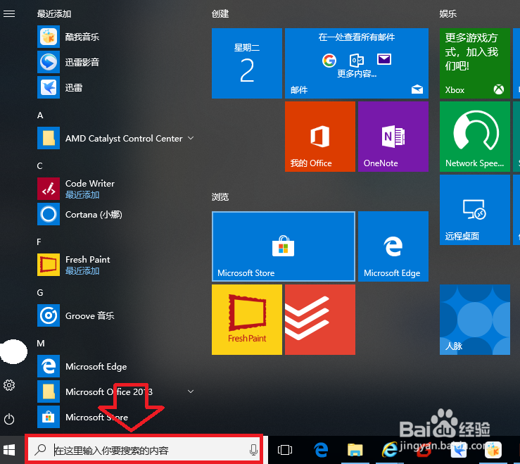Click the microphone icon in search box
The width and height of the screenshot is (520, 464).
pos(253,450)
